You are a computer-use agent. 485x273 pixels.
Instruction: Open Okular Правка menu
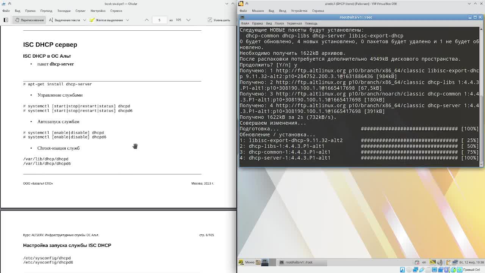click(x=30, y=11)
